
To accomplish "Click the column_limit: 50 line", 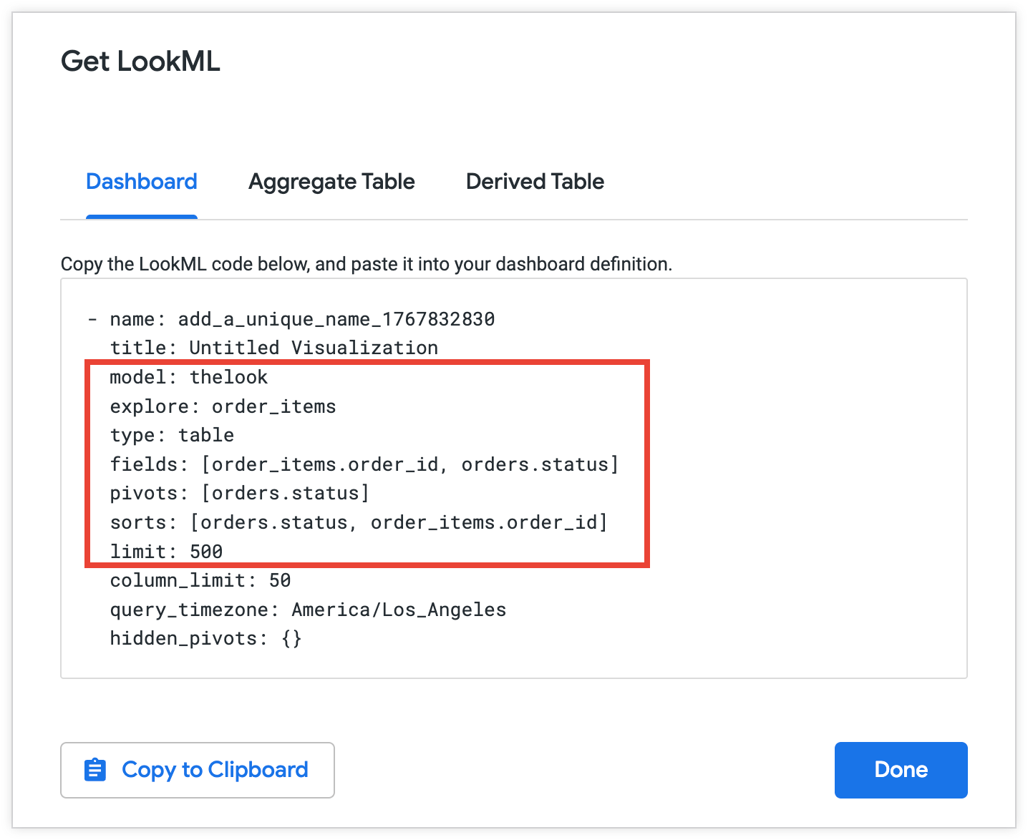I will (200, 580).
